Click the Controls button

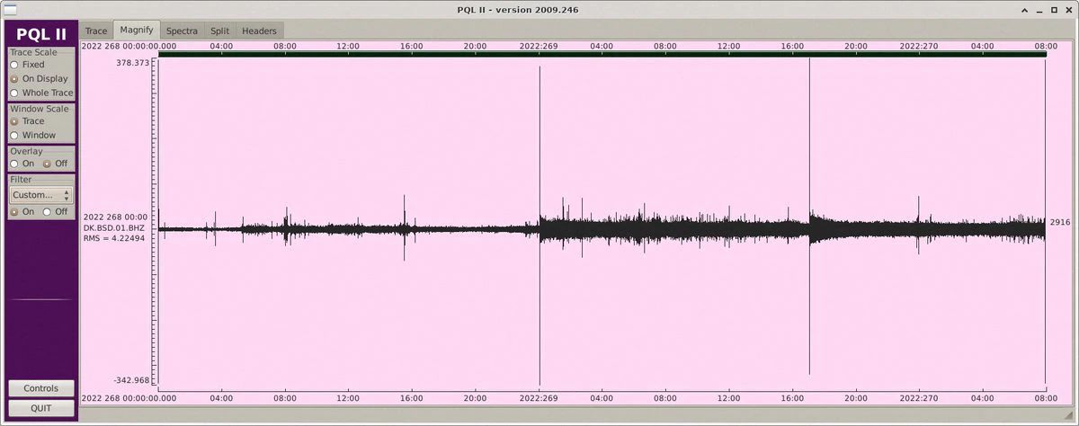(x=41, y=388)
